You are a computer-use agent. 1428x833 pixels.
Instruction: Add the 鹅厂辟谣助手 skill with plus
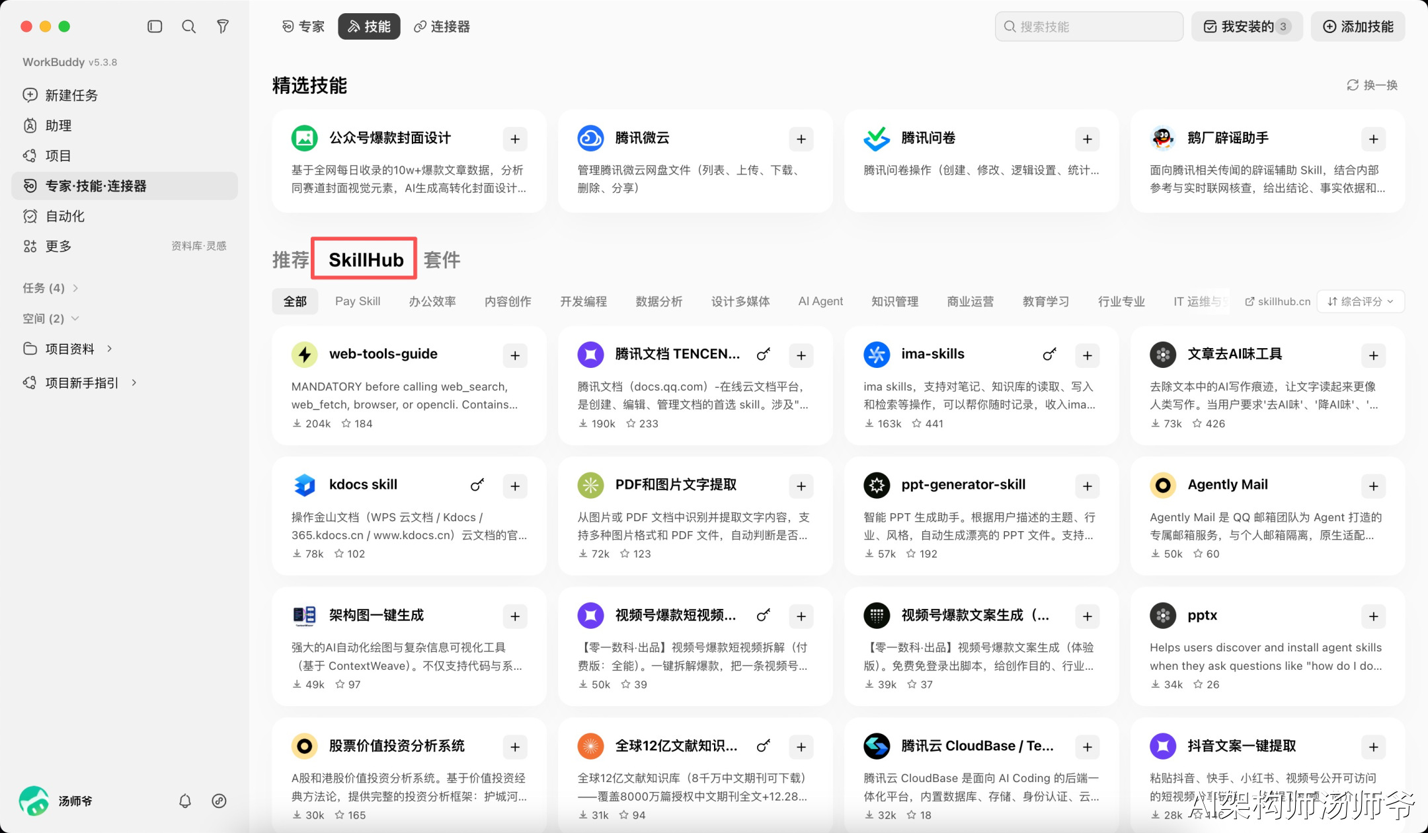pyautogui.click(x=1374, y=139)
